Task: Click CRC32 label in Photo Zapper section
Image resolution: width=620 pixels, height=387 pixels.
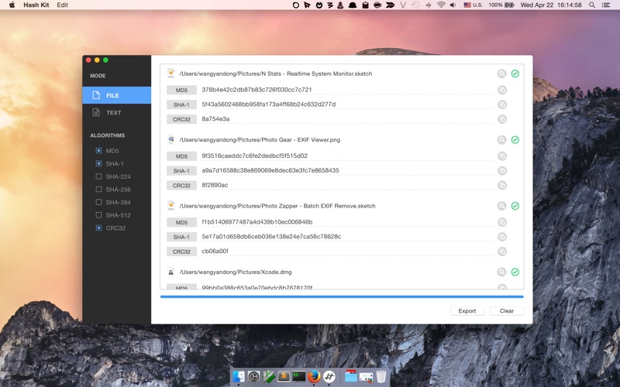Action: tap(181, 252)
